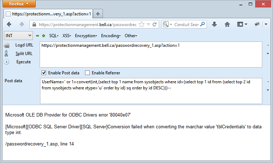Toggle the Enable Post data checkbox
Image resolution: width=273 pixels, height=163 pixels.
pos(44,73)
